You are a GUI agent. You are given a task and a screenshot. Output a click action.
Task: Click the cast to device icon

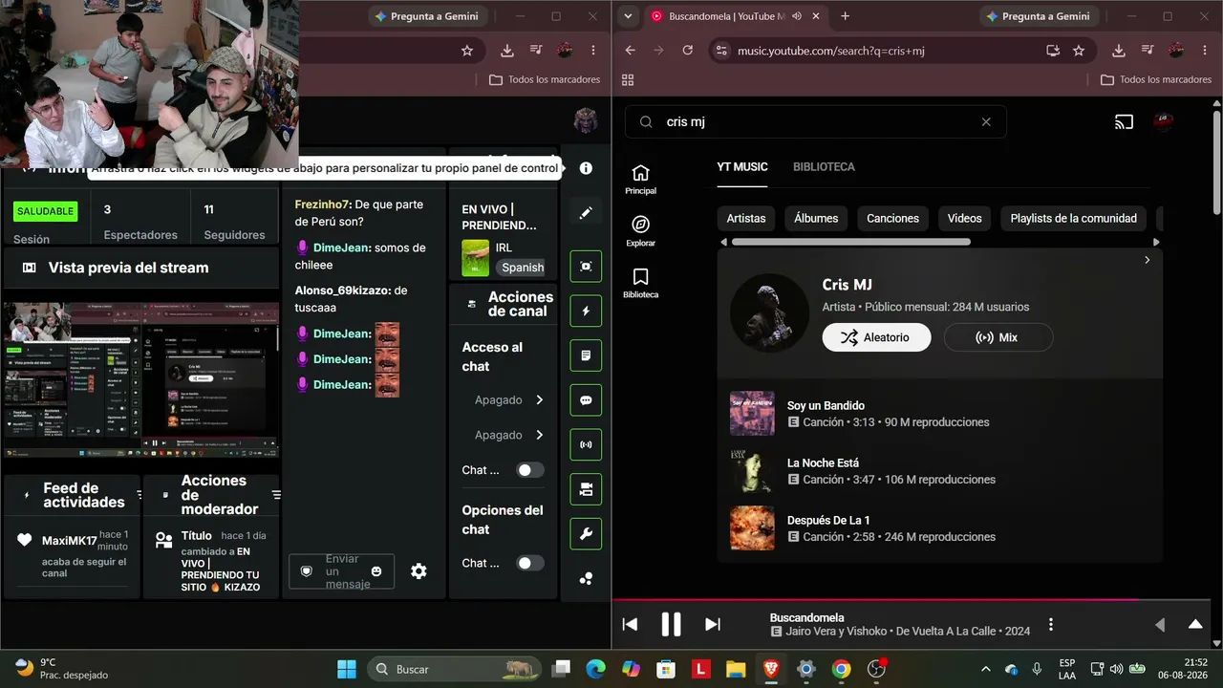click(x=1124, y=121)
